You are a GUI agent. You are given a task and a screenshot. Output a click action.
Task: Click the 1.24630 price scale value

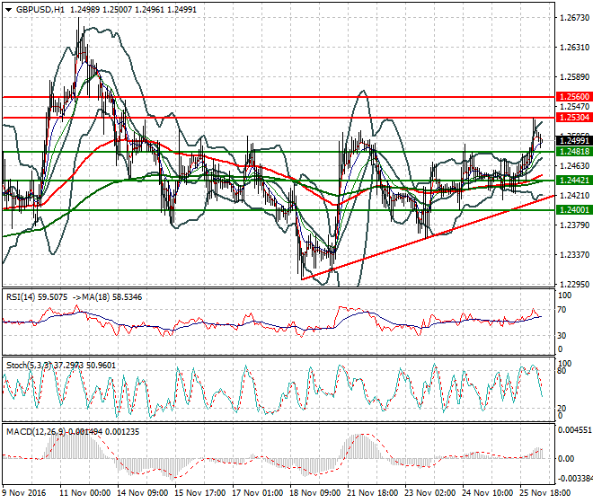pyautogui.click(x=574, y=165)
